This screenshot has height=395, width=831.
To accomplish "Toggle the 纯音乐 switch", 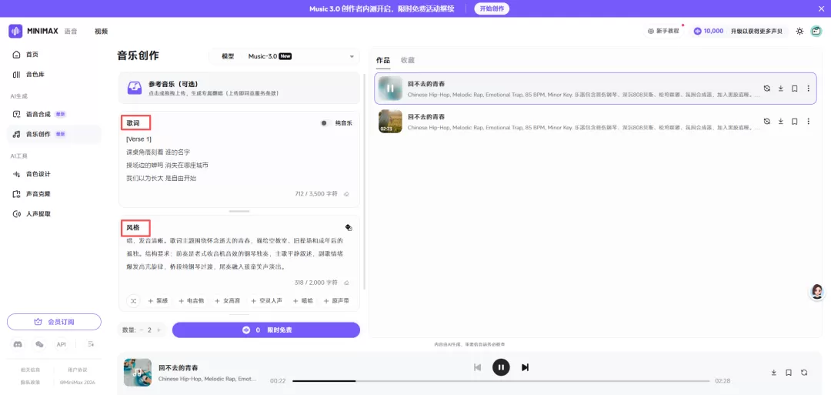I will (325, 123).
